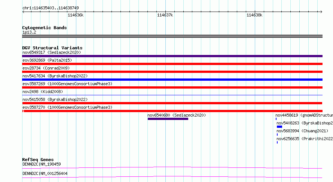The width and height of the screenshot is (333, 182).
Task: Click the chr1:114635403..114638749 coordinate label
Action: (x=51, y=8)
